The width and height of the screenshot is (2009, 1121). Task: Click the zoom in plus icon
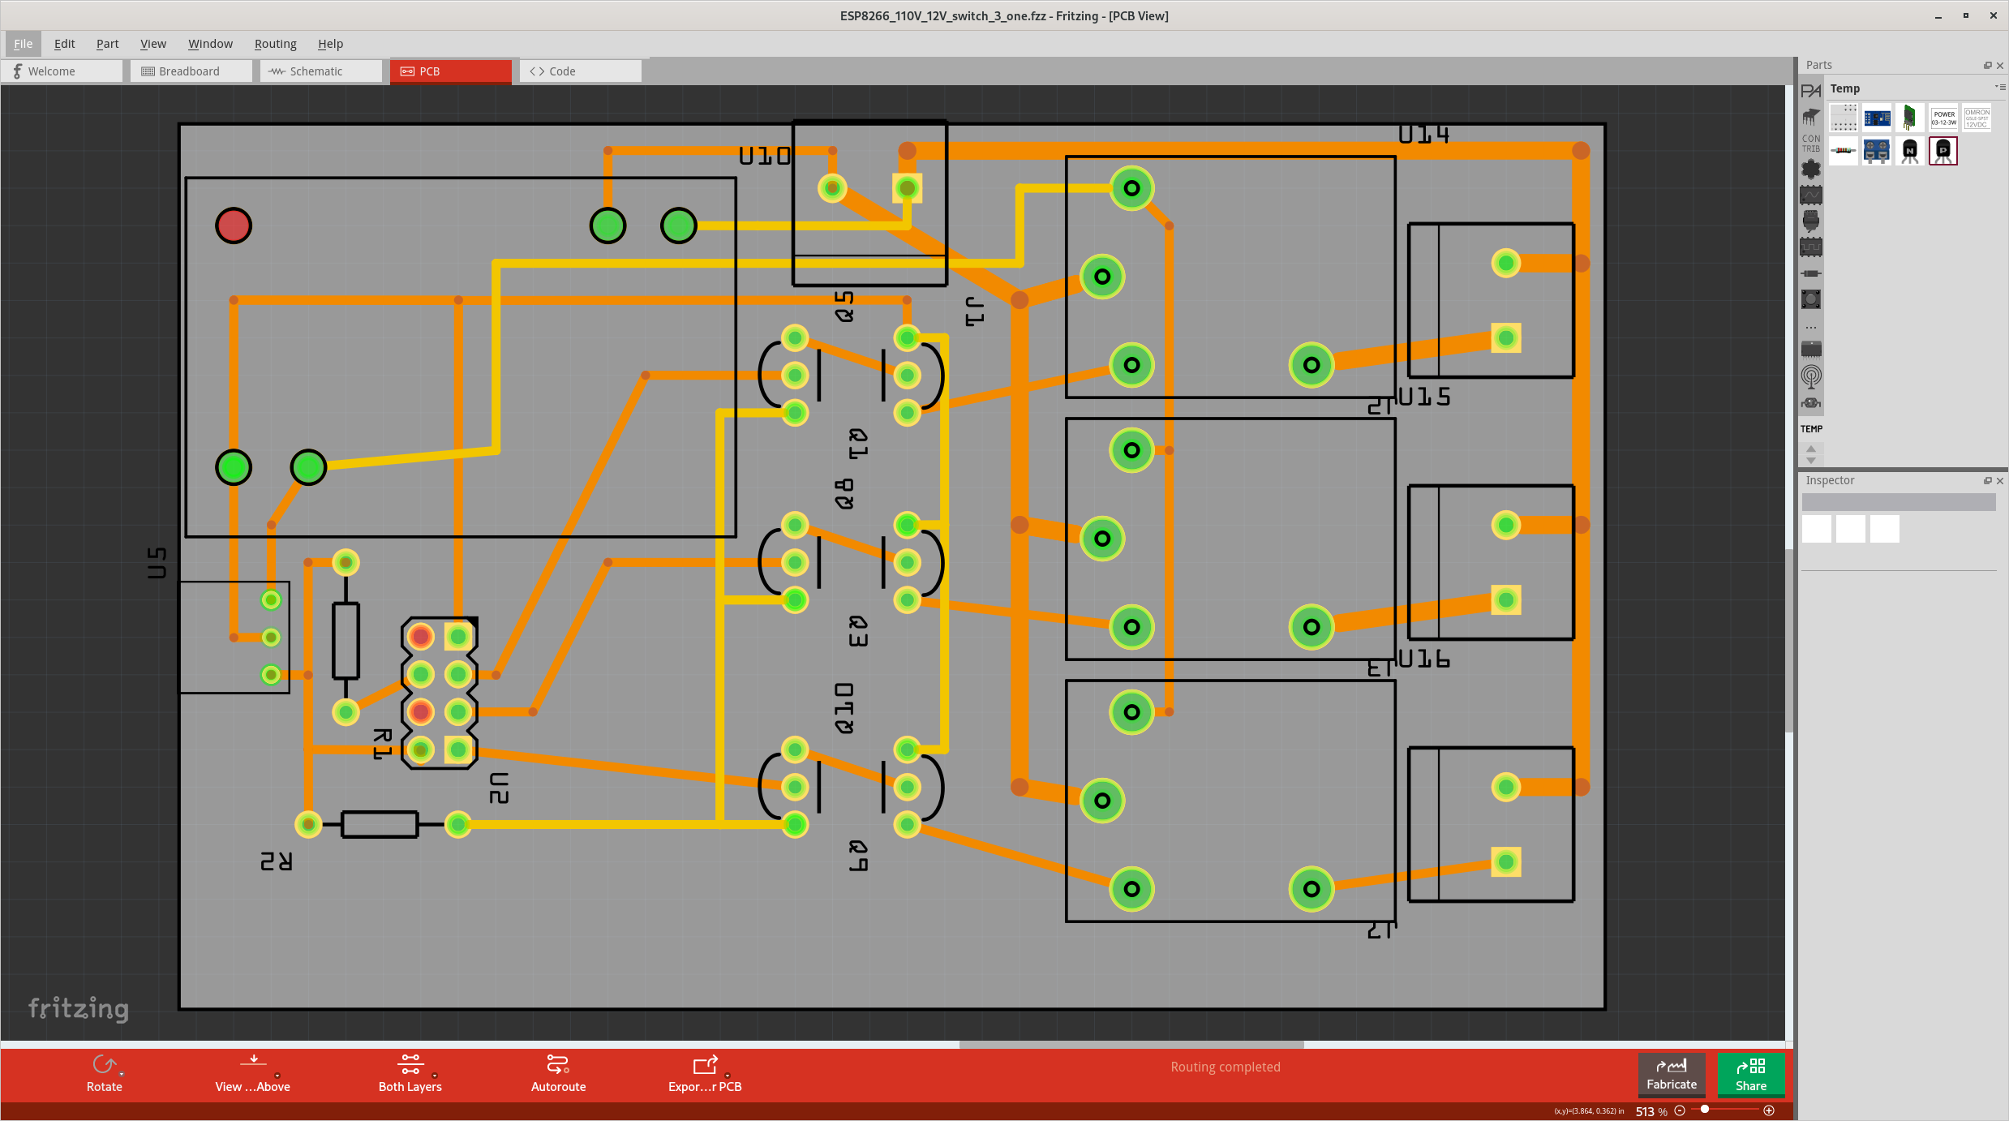(x=1769, y=1110)
